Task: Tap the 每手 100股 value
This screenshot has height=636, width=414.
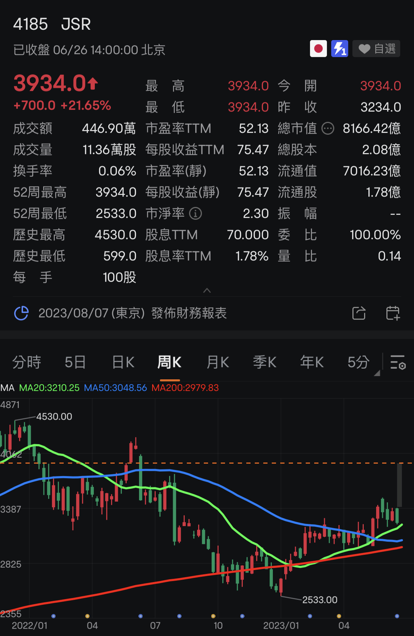Action: 120,277
